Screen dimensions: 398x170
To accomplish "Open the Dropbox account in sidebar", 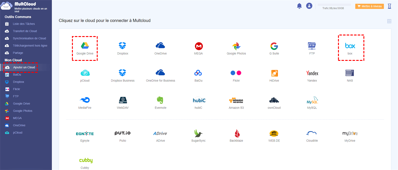I will (18, 82).
